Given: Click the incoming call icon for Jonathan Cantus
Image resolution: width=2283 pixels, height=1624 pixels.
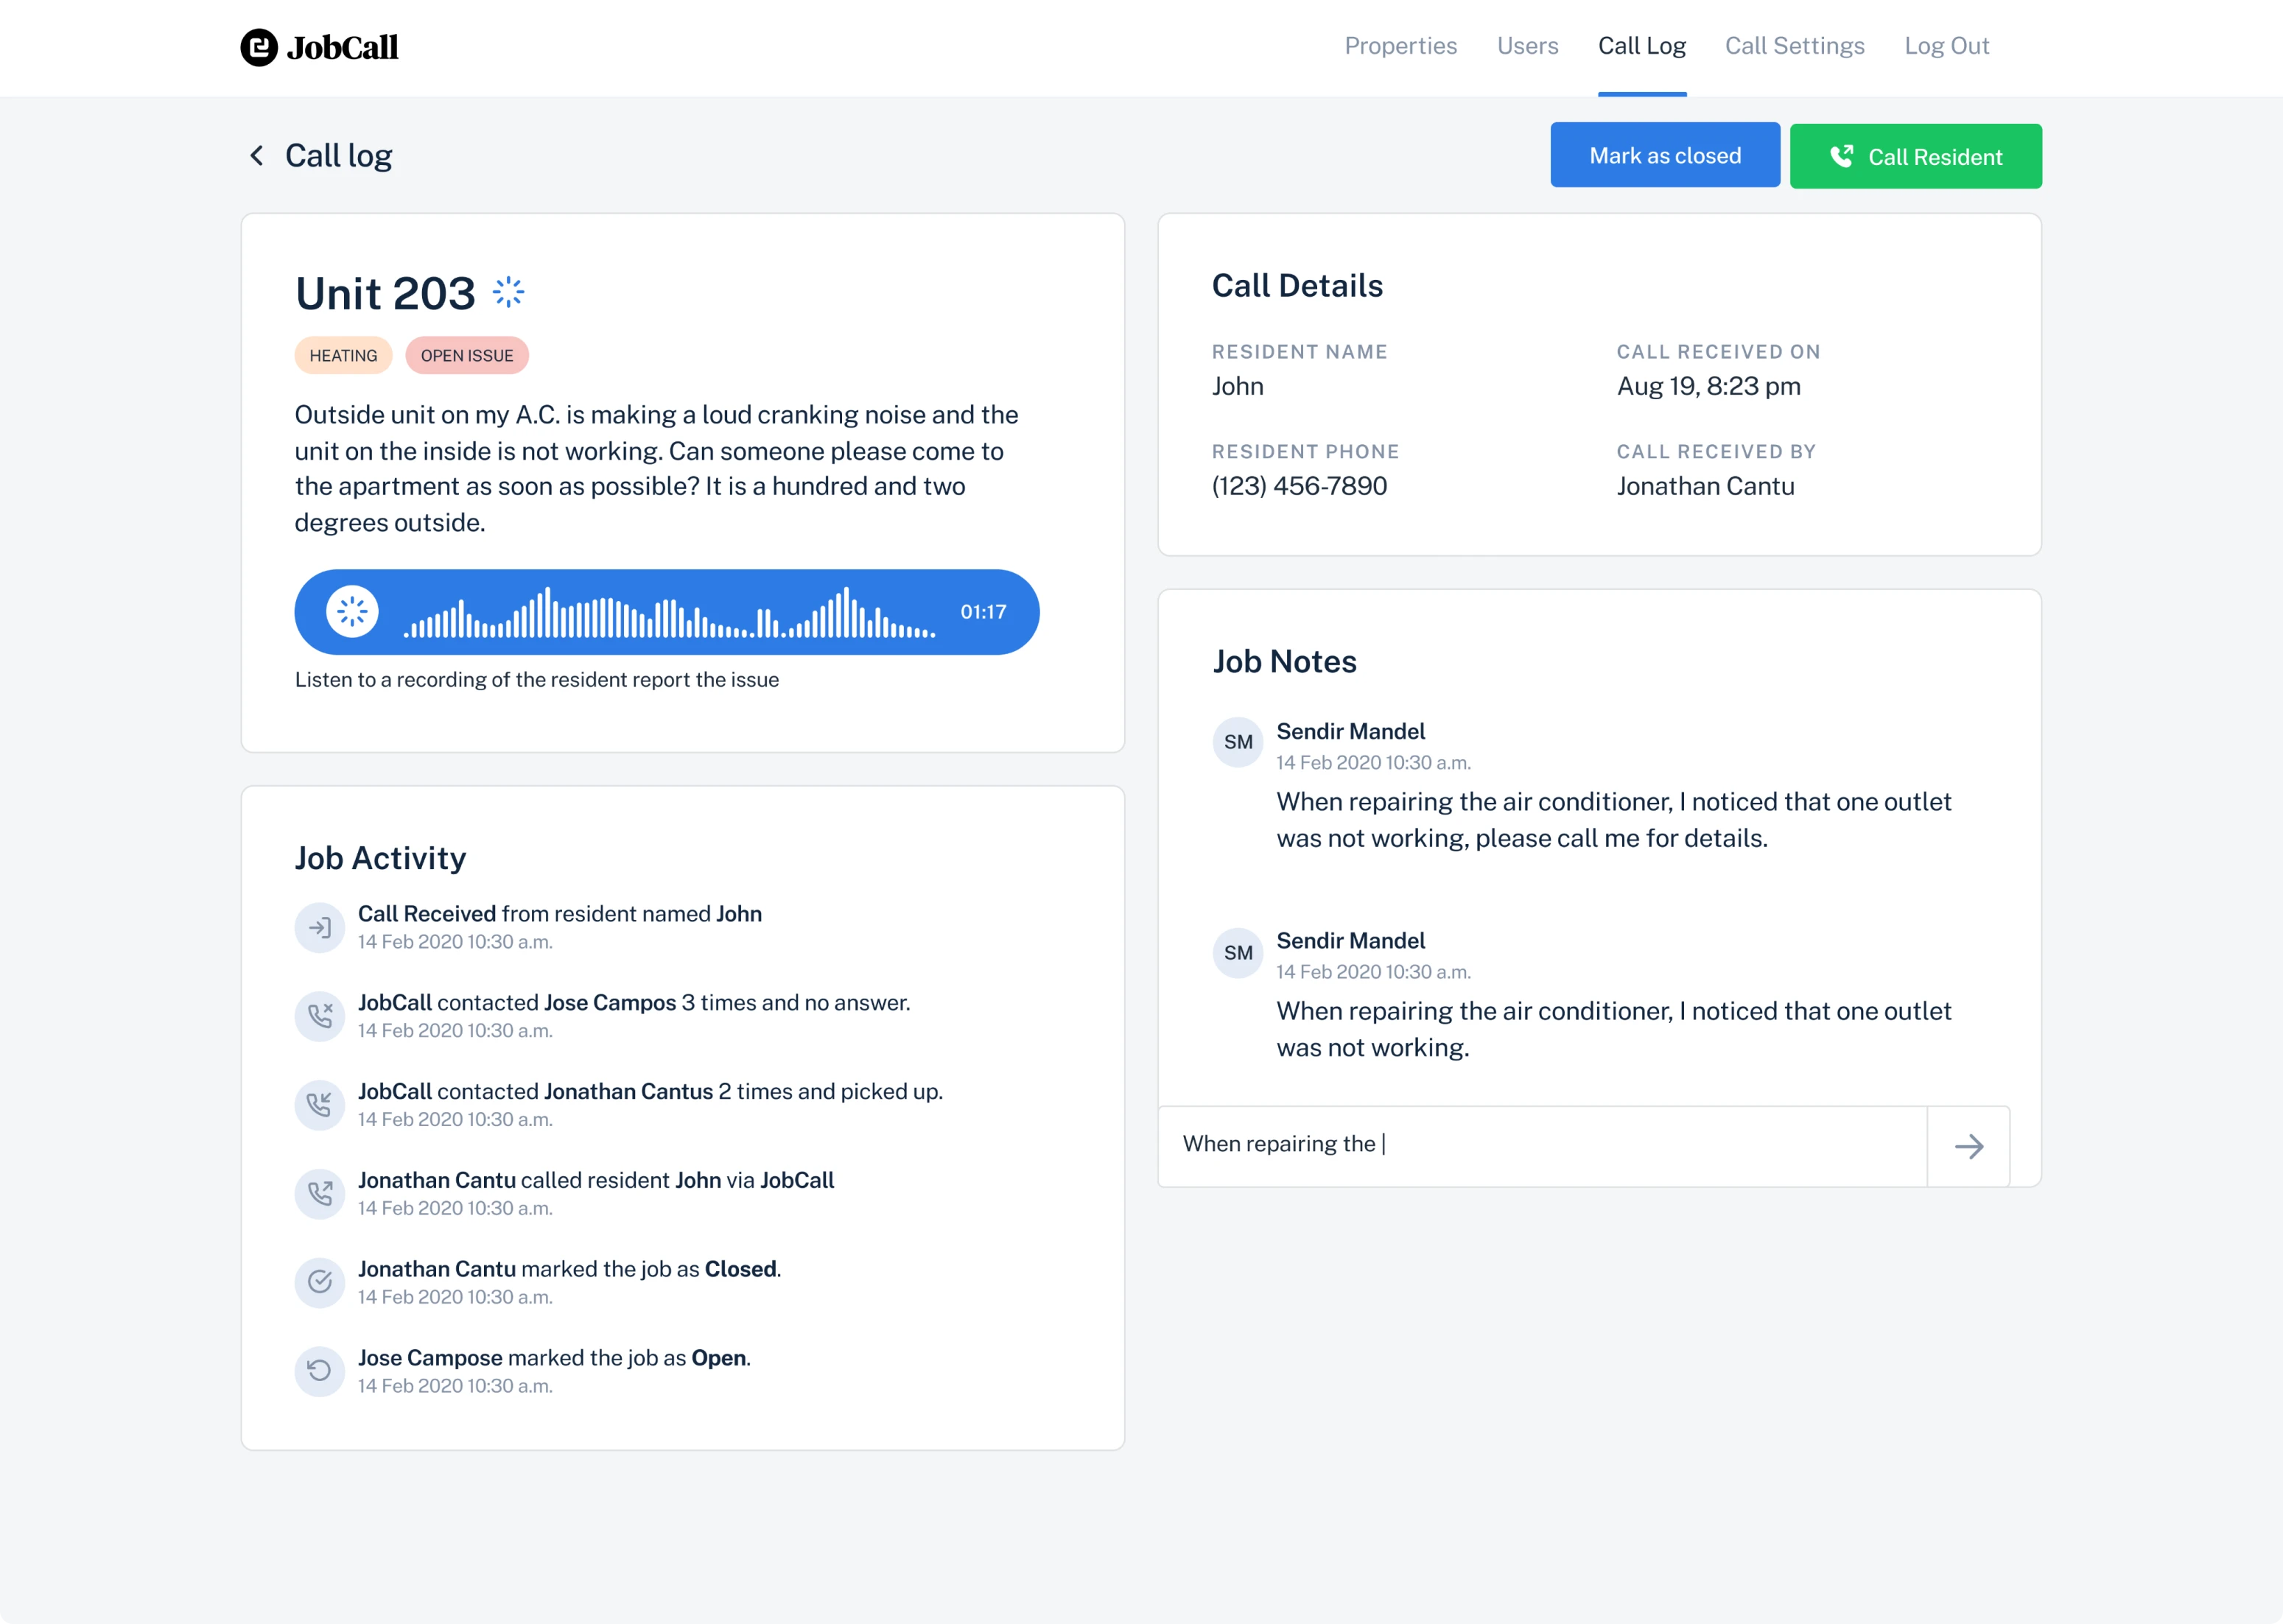Looking at the screenshot, I should point(319,1105).
